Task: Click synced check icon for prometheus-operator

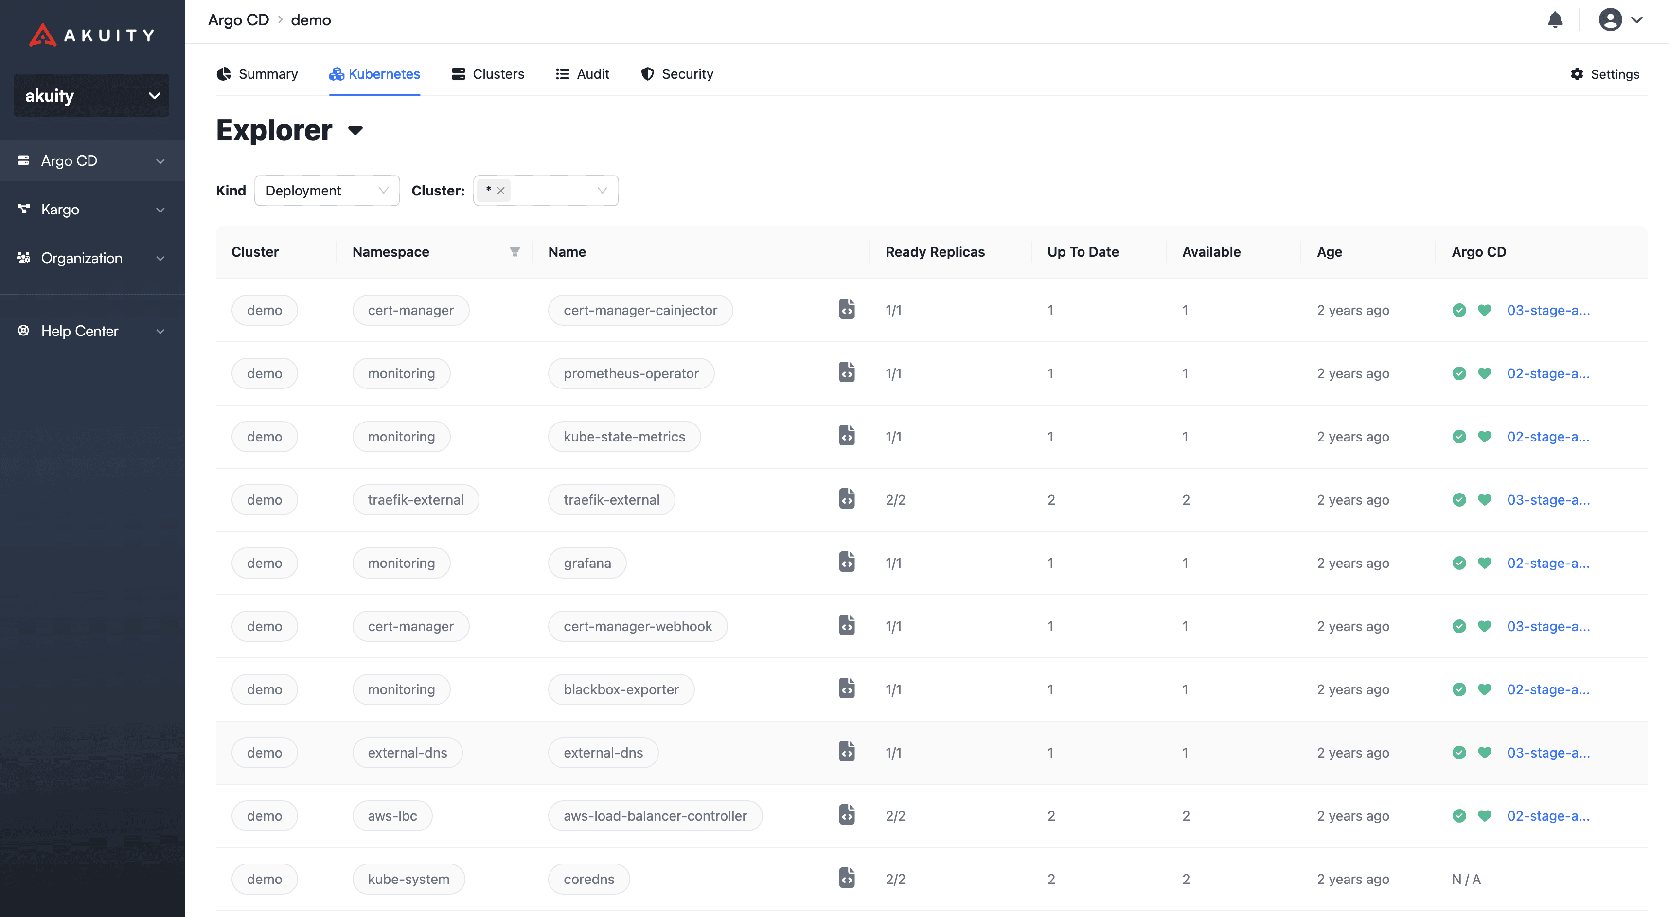Action: [x=1459, y=374]
